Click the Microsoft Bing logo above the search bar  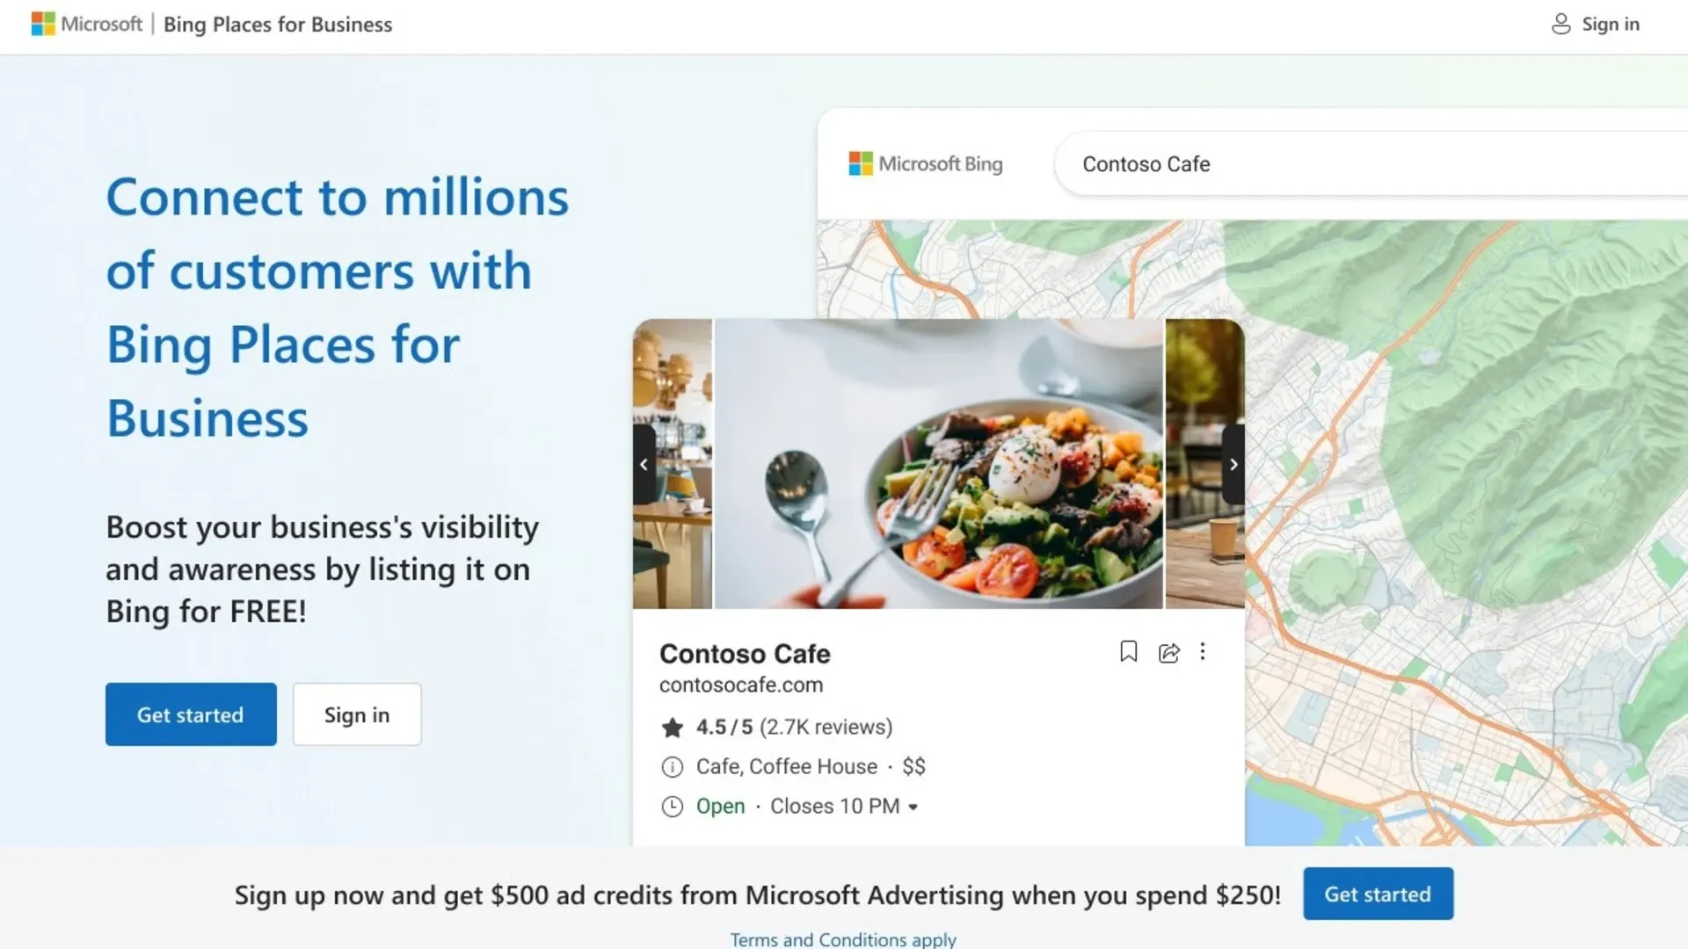click(925, 163)
